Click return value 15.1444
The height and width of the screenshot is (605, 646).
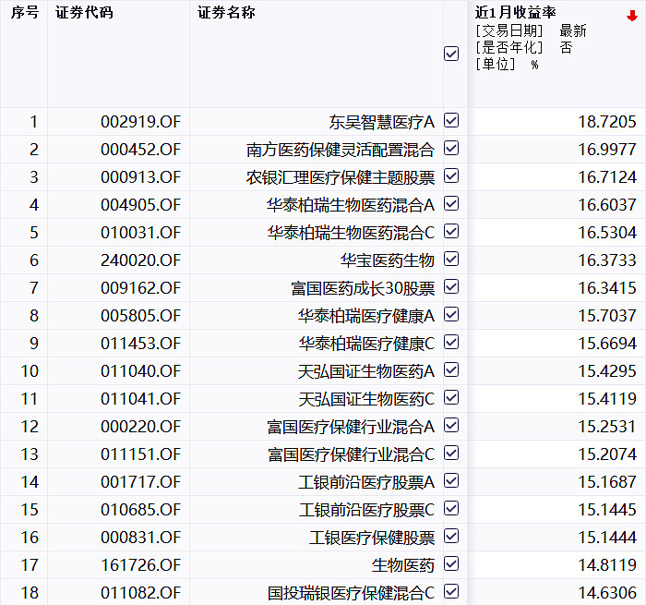[607, 538]
